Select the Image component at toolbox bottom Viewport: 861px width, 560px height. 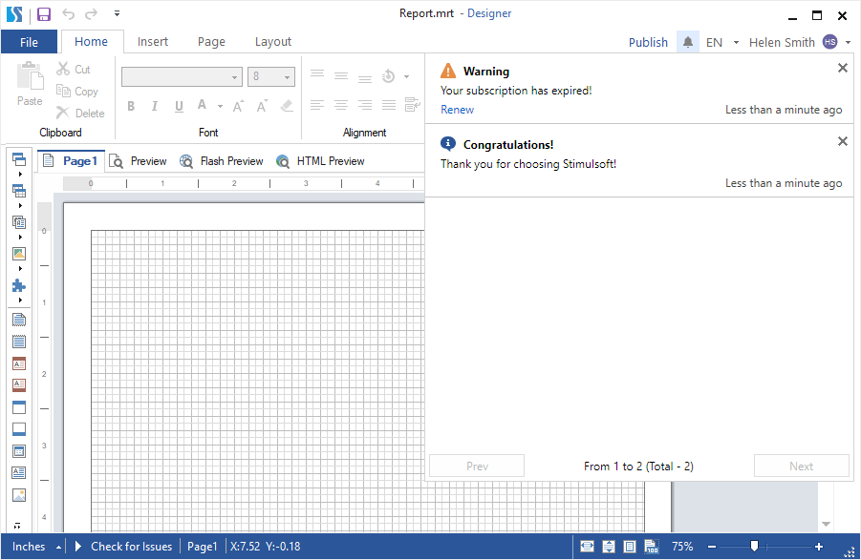[19, 495]
